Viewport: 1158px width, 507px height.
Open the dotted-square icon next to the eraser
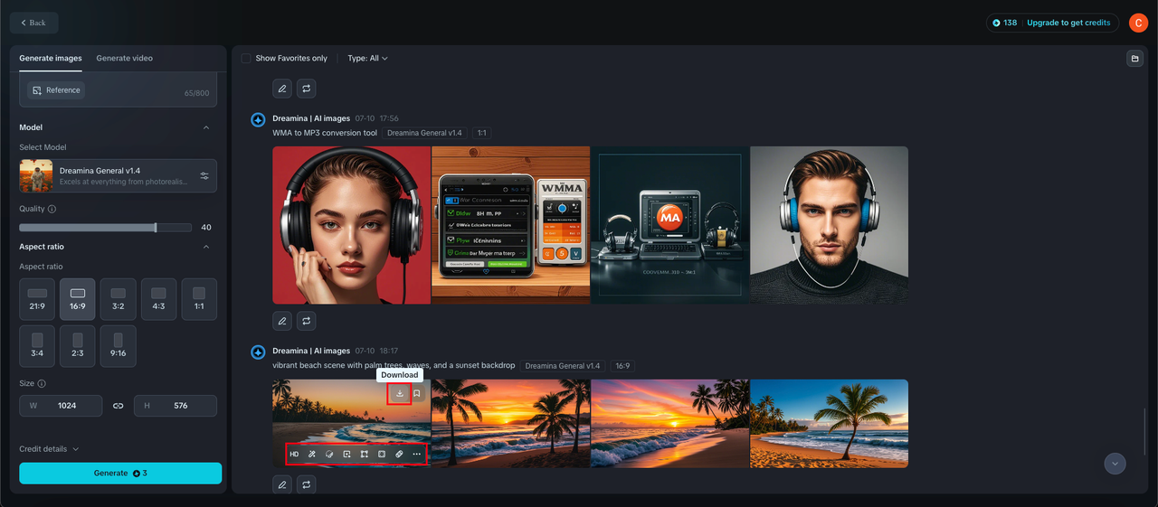point(382,454)
